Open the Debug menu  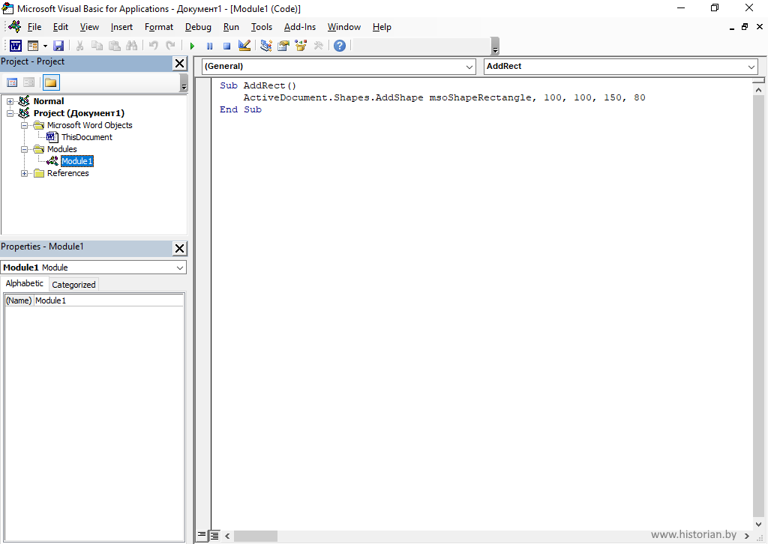click(198, 27)
